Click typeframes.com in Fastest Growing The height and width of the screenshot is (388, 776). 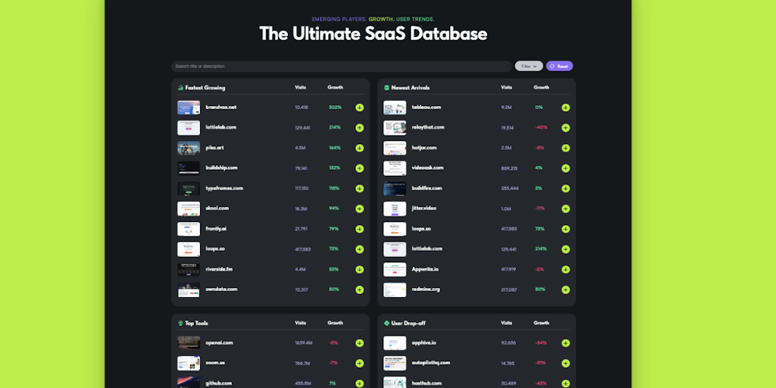(x=224, y=188)
